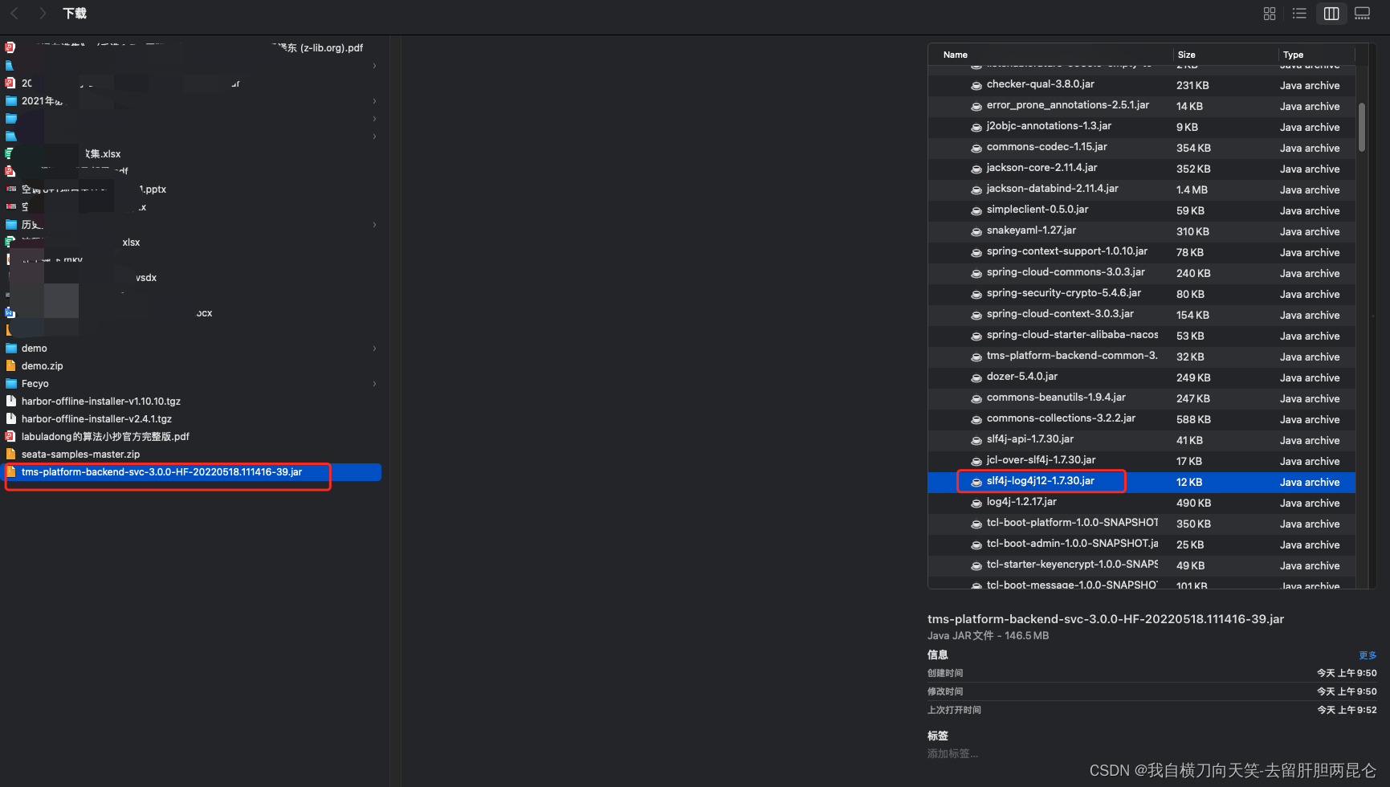1390x787 pixels.
Task: Sort archive list by Type column
Action: point(1316,55)
